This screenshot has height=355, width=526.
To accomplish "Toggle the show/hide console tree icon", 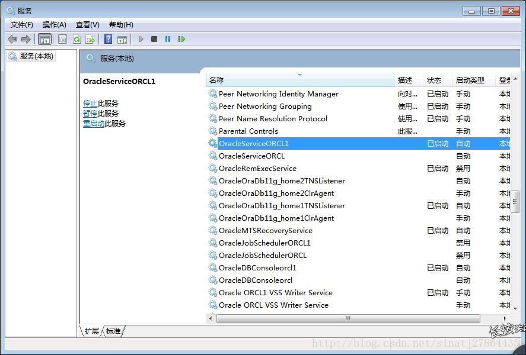I will (x=44, y=40).
